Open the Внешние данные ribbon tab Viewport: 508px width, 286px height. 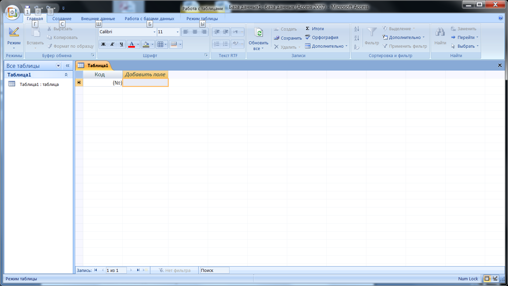coord(98,19)
